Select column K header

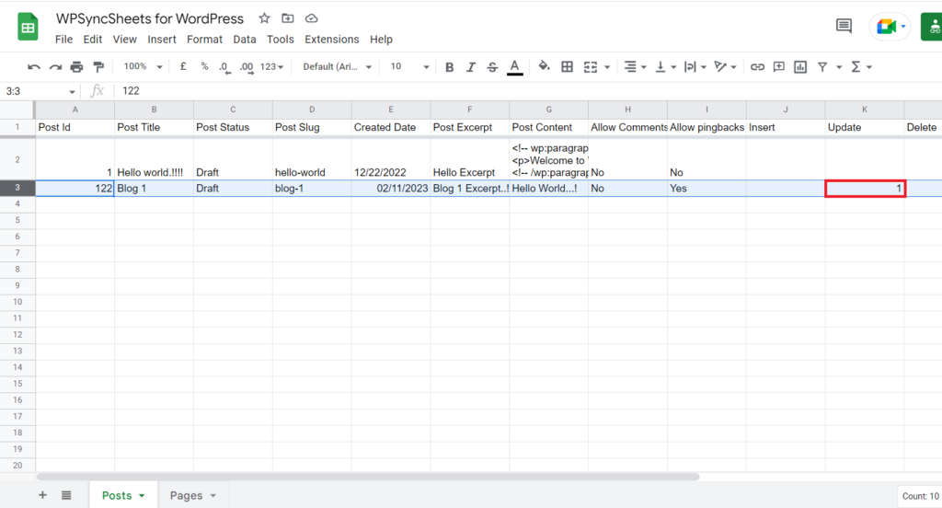[865, 110]
